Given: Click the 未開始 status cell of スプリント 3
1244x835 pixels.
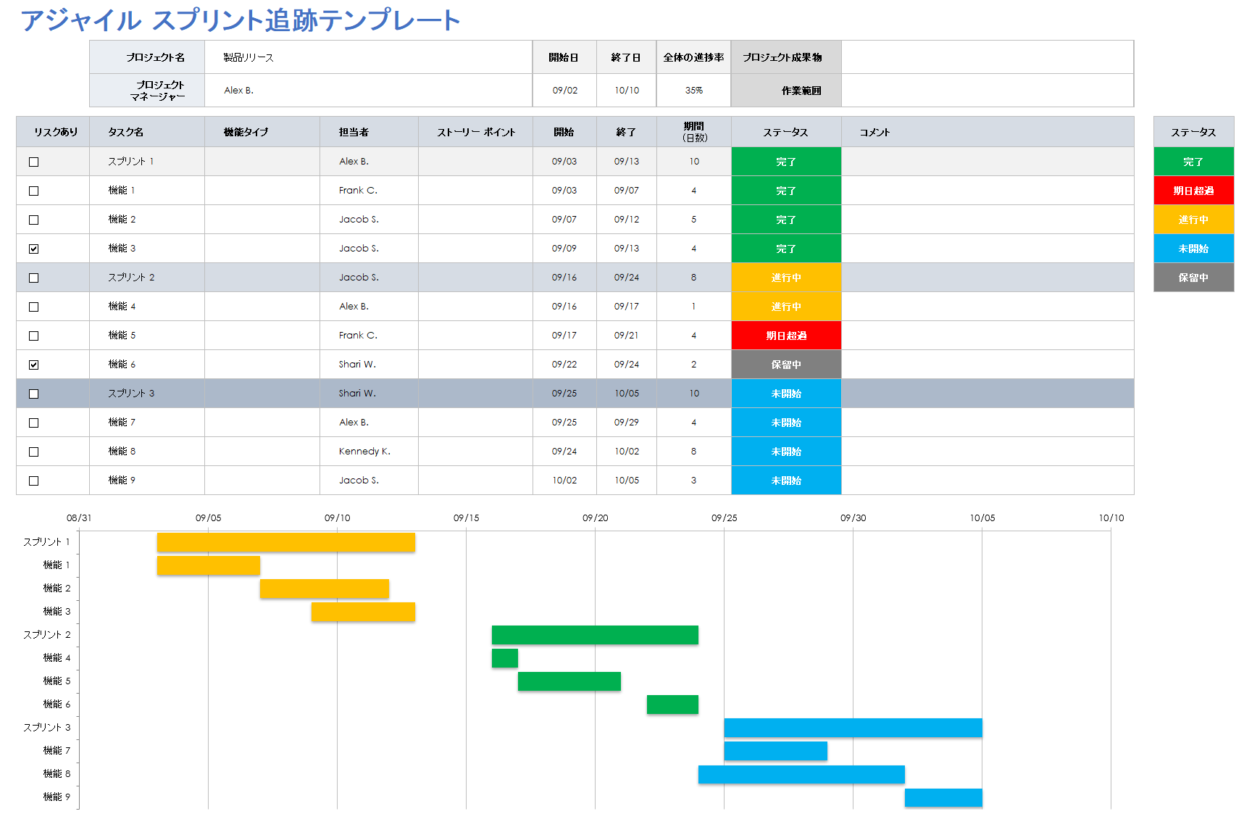Looking at the screenshot, I should [x=786, y=394].
